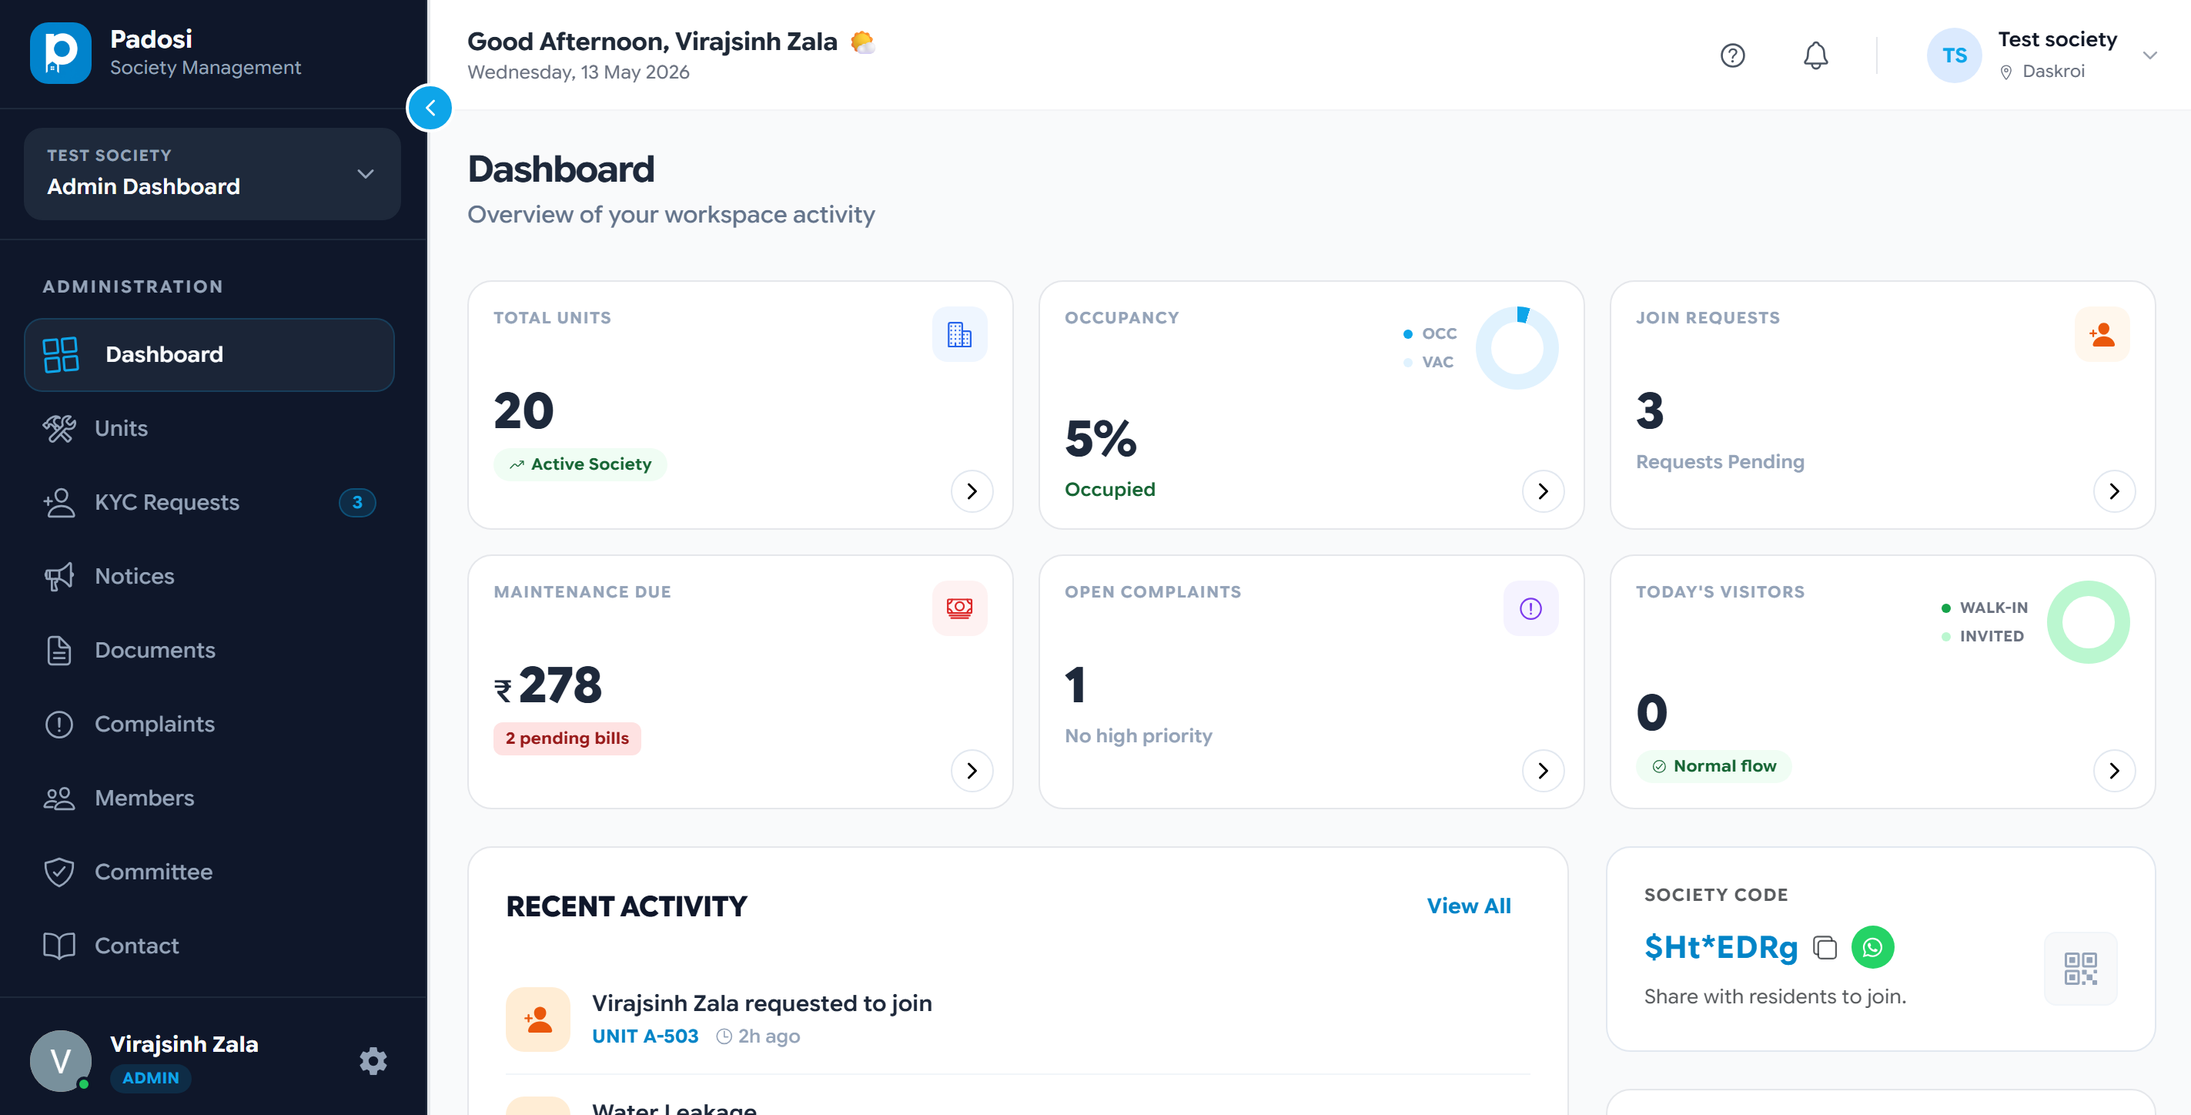Click the INVITED legend entry
The height and width of the screenshot is (1115, 2191).
point(1982,636)
